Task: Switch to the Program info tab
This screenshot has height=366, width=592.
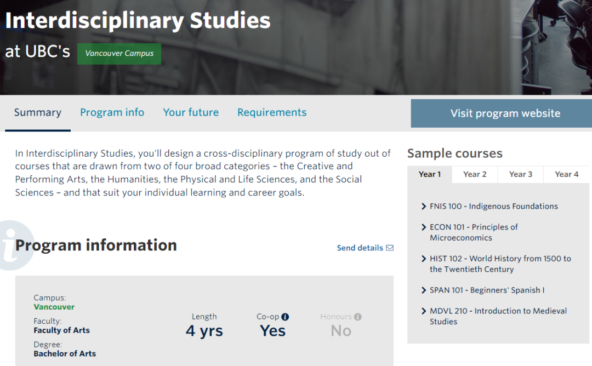Action: click(112, 112)
